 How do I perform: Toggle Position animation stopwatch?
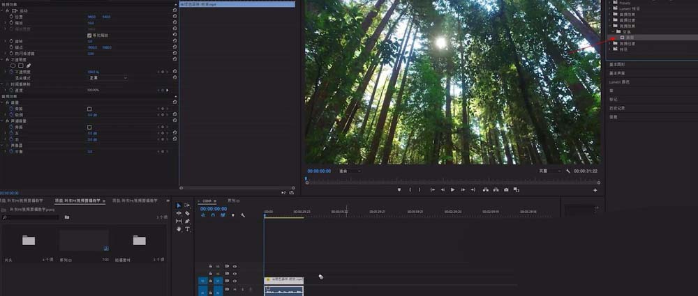[10, 17]
